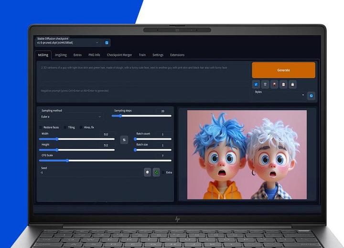The image size is (344, 248).
Task: Open the Checkpoint Merger tab
Action: click(119, 55)
